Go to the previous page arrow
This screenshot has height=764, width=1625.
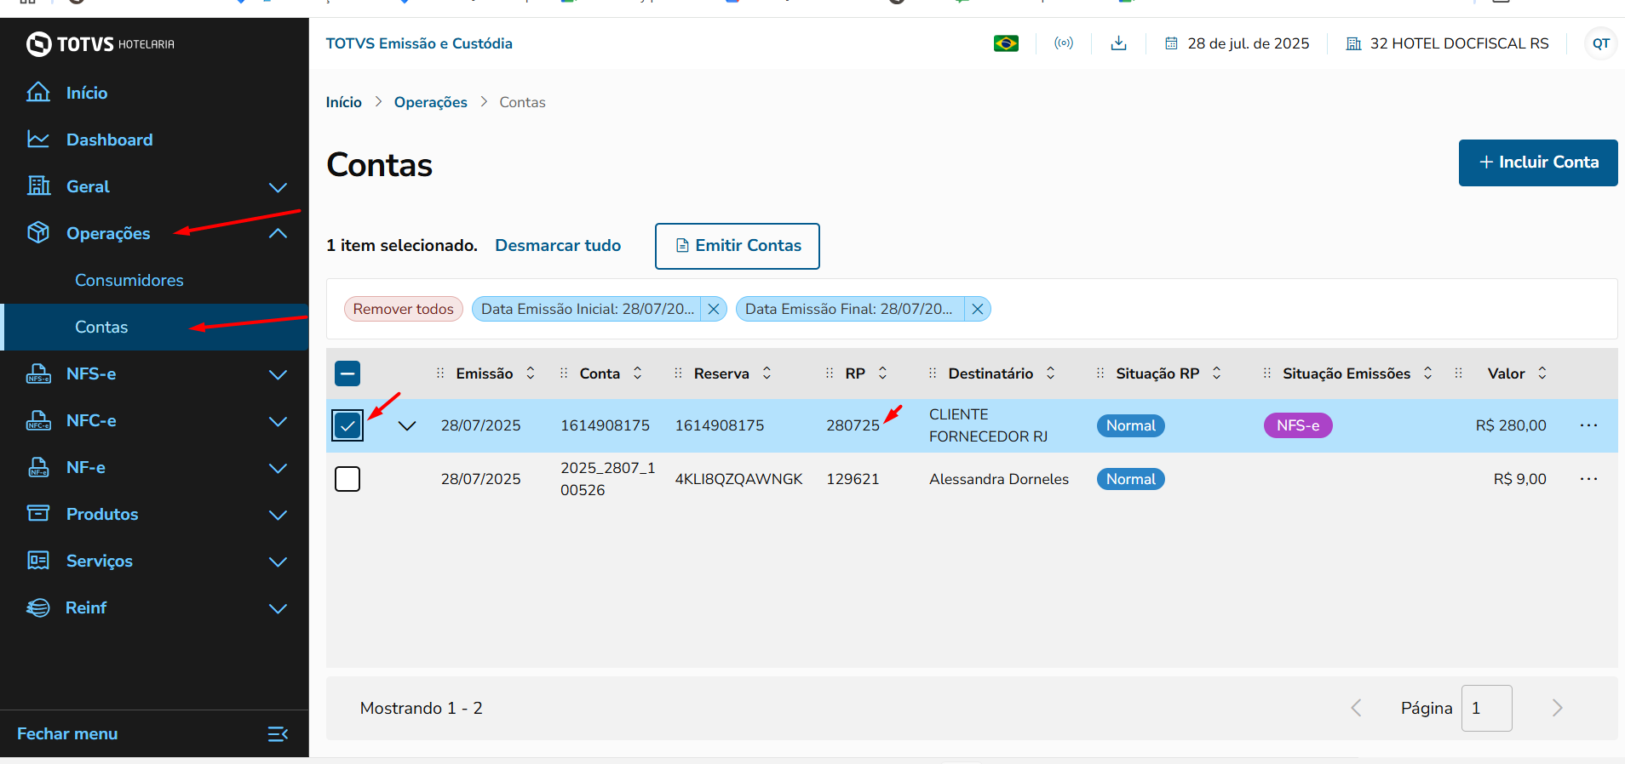pos(1356,708)
